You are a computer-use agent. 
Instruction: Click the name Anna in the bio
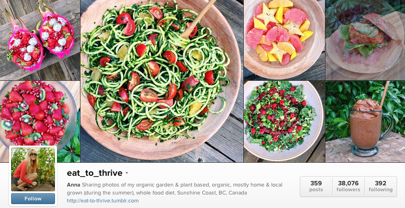(x=74, y=185)
